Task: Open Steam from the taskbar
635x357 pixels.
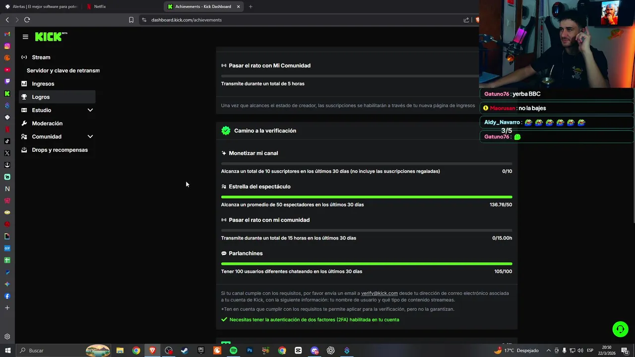Action: (185, 351)
